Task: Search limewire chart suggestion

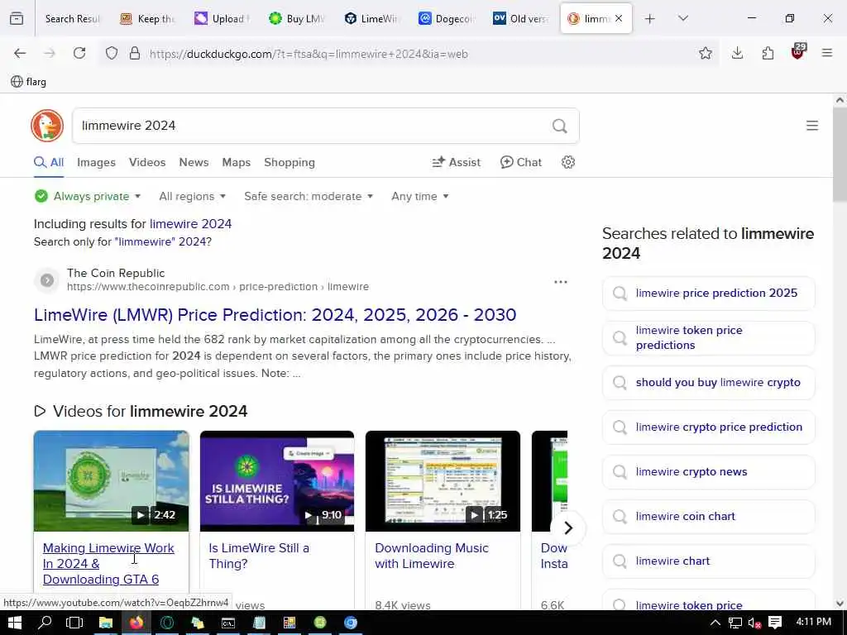Action: tap(708, 561)
